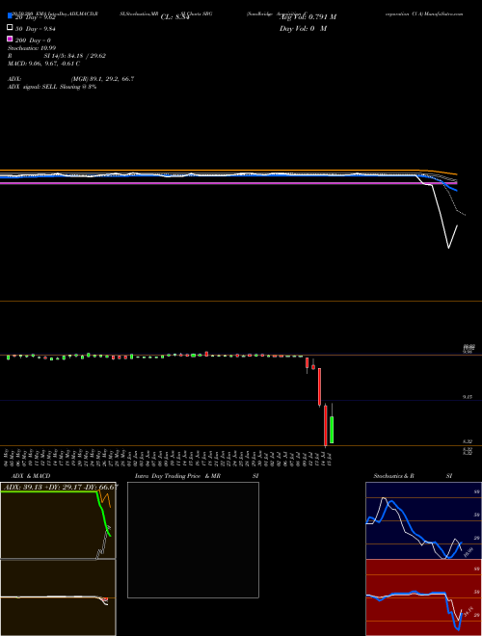Click the 'Stochastics: 10.99' readout
The height and width of the screenshot is (636, 482).
coord(32,48)
